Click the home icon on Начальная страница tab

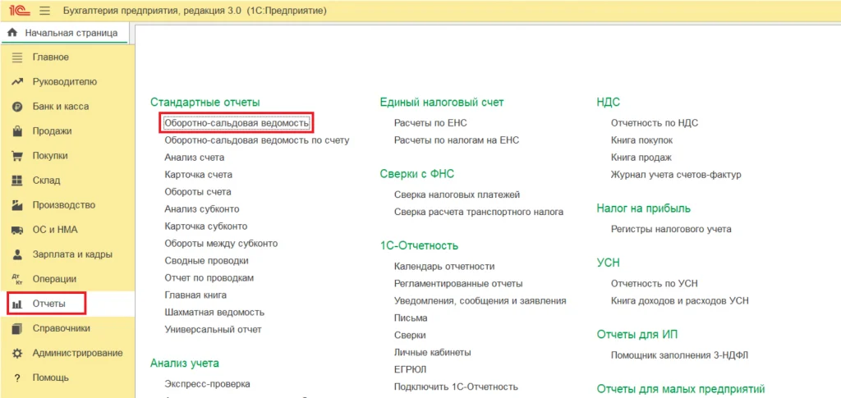[12, 33]
